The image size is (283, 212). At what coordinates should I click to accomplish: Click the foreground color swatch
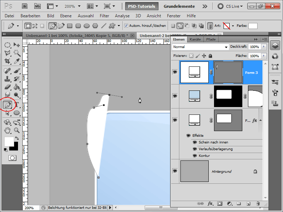(9, 142)
